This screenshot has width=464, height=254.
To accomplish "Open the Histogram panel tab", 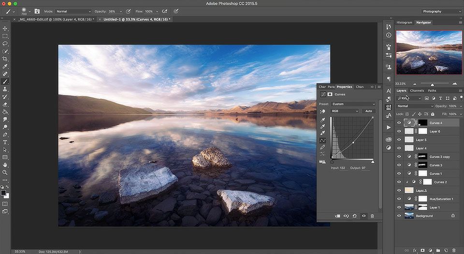I will pos(404,22).
